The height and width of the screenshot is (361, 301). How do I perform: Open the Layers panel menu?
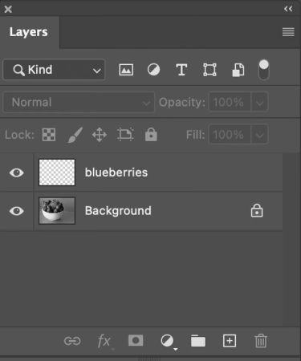tap(288, 32)
